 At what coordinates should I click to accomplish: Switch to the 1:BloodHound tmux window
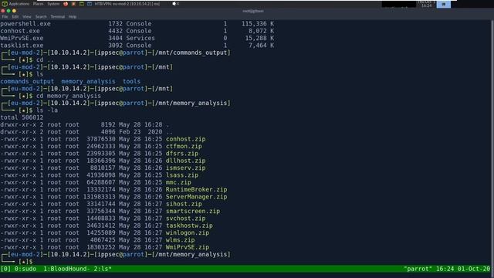point(66,269)
